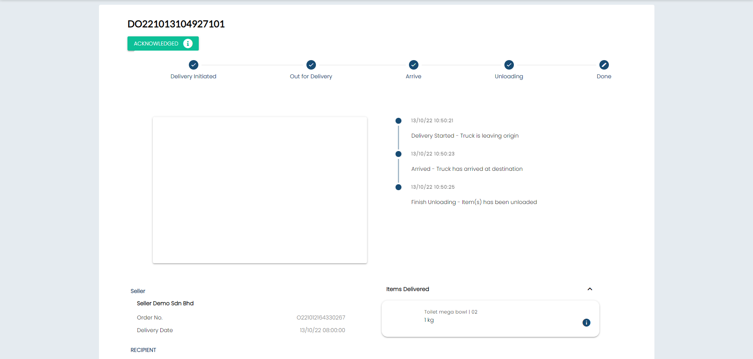Select the timeline dot at 10:50:25
Viewport: 753px width, 359px height.
pos(398,187)
